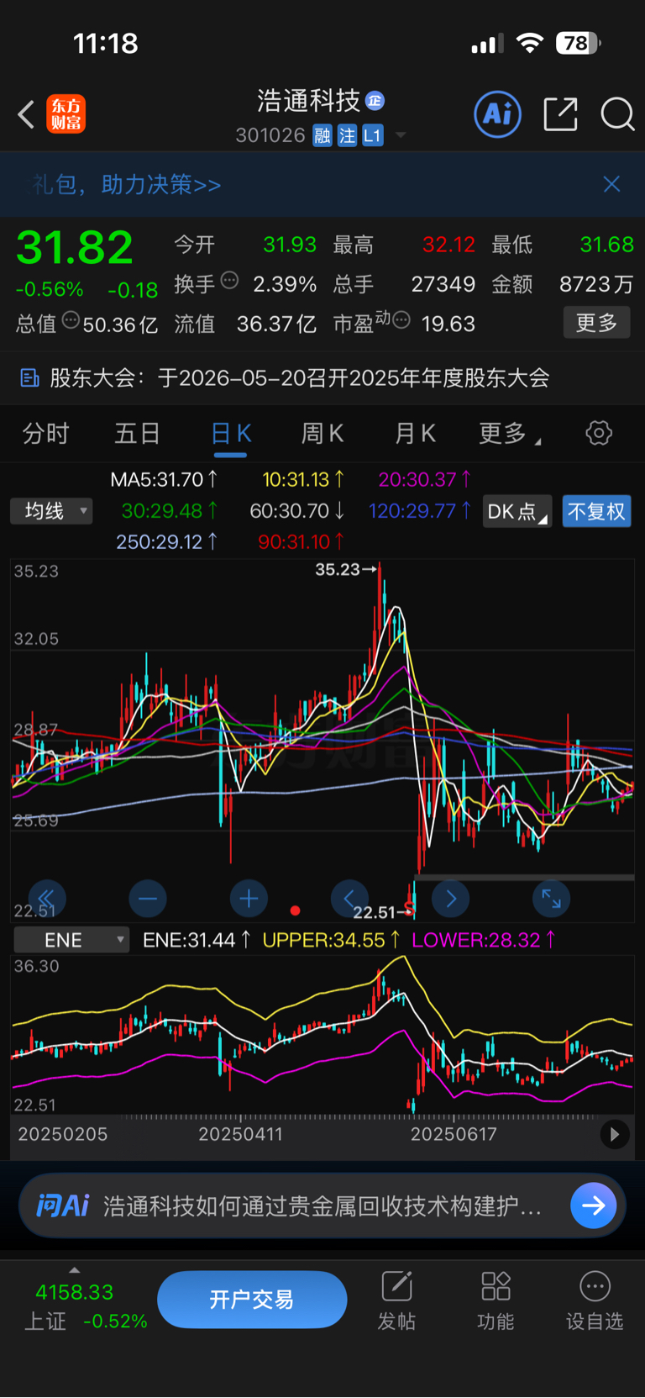Open the Ai assistant circle icon

[x=498, y=113]
